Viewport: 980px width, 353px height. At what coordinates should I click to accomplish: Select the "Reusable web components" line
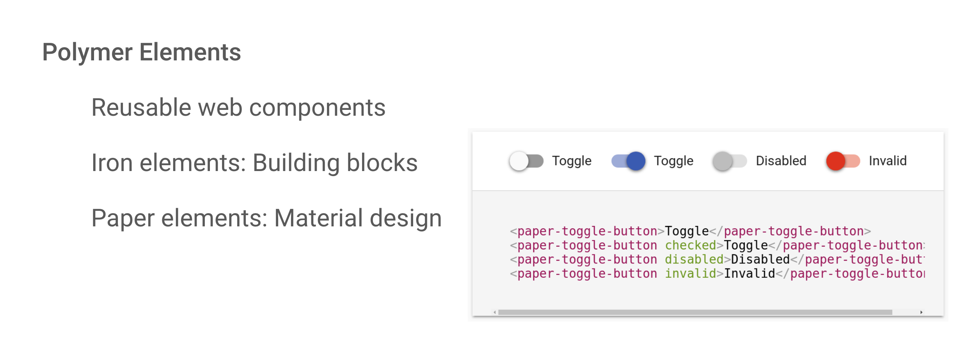coord(238,108)
